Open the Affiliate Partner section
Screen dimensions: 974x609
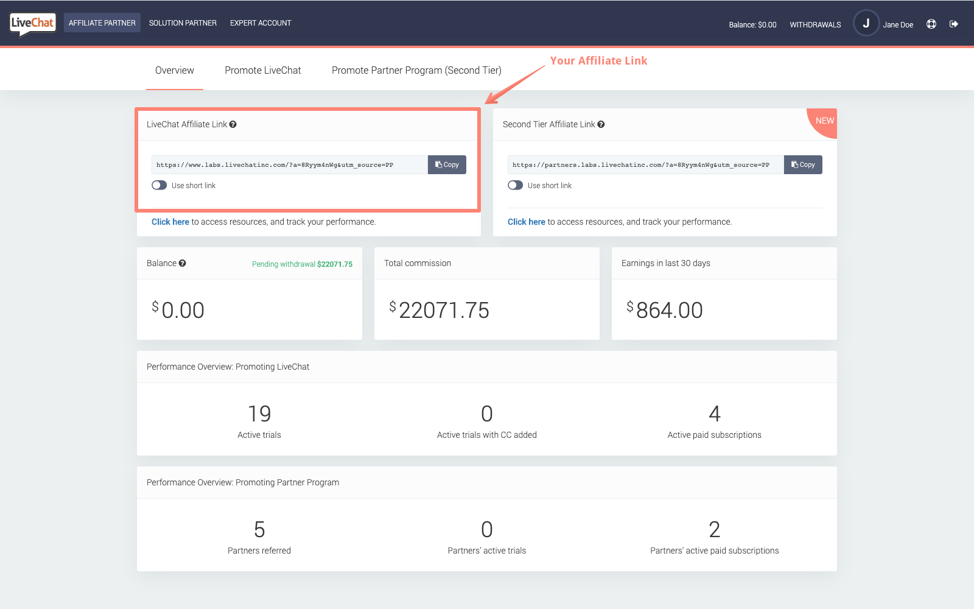(102, 23)
